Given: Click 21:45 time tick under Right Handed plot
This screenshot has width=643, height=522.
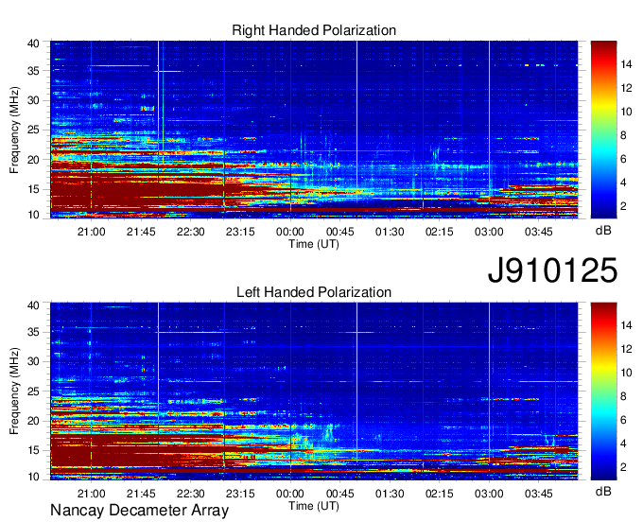Looking at the screenshot, I should (141, 232).
